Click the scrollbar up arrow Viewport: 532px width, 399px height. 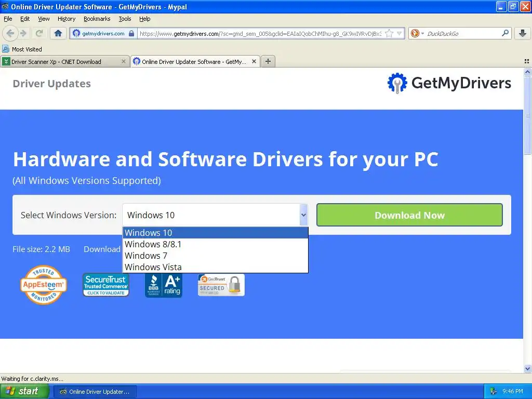527,72
